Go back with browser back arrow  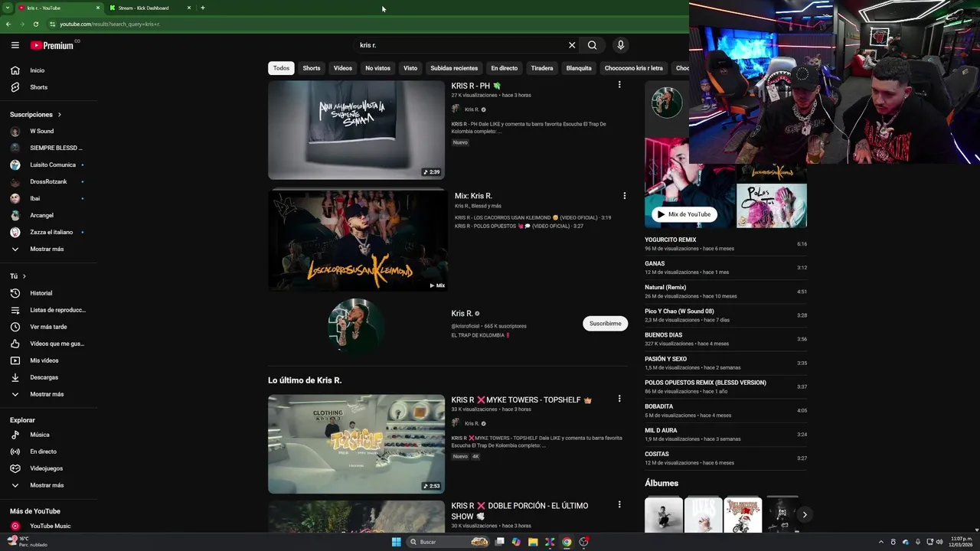tap(8, 24)
